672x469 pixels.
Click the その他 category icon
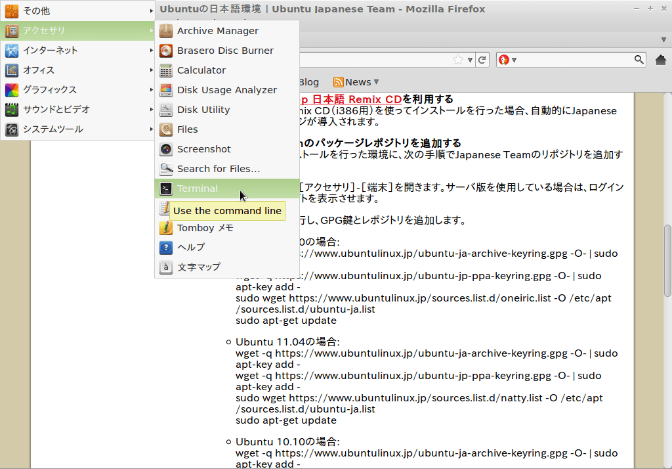tap(12, 11)
